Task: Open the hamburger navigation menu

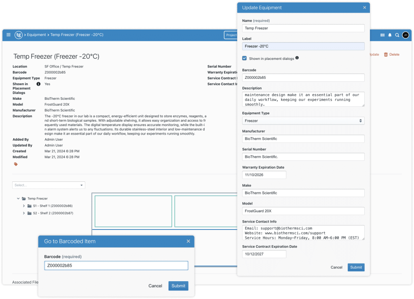Action: coord(8,35)
